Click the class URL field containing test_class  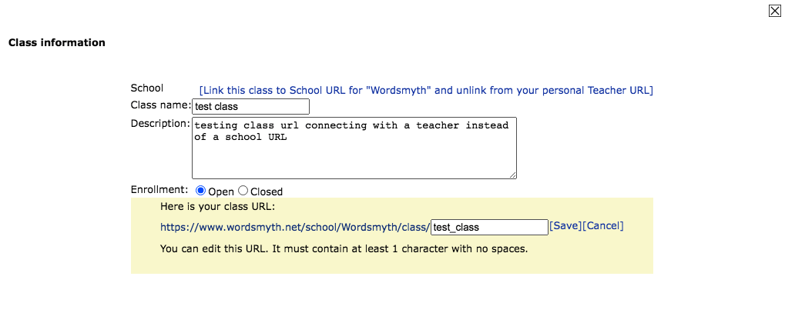[488, 227]
